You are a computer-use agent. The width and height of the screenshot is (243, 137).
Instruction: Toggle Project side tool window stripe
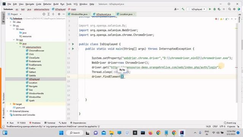3,18
